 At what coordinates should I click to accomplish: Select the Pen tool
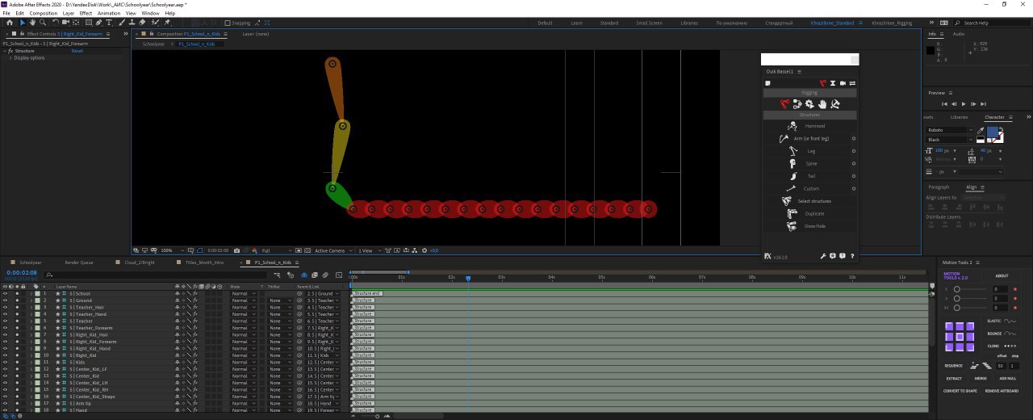click(x=98, y=23)
